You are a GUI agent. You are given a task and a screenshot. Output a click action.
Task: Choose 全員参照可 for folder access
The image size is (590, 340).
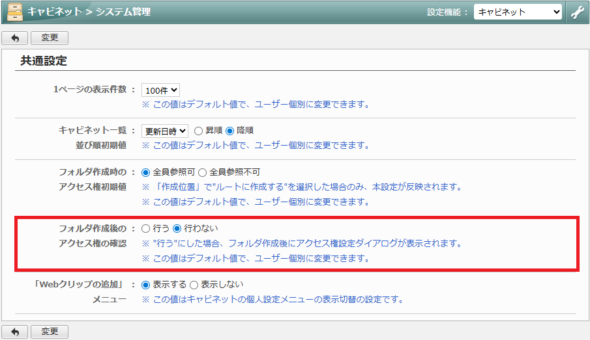pyautogui.click(x=146, y=172)
